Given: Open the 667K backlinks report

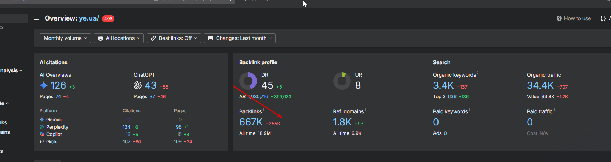Looking at the screenshot, I should (x=251, y=122).
